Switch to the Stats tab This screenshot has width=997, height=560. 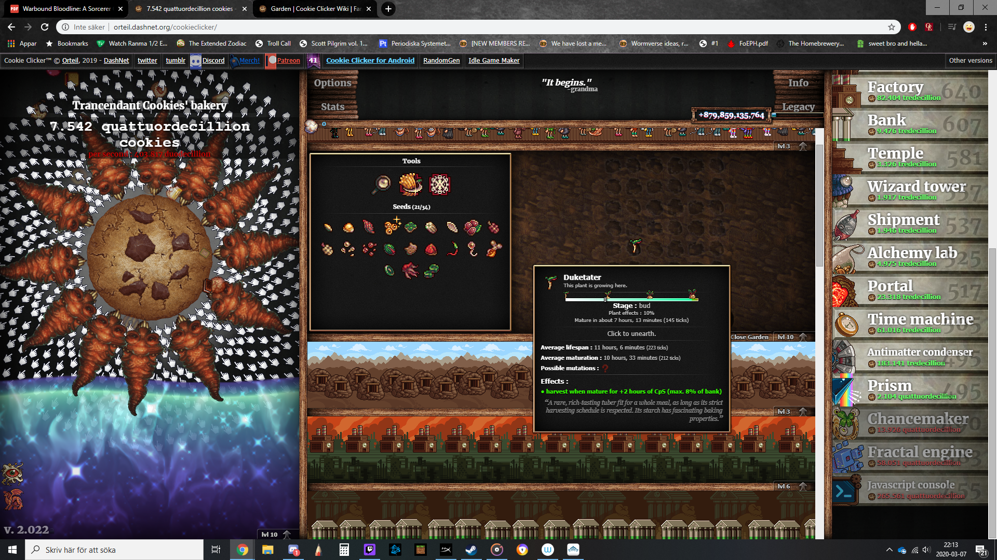pos(333,107)
